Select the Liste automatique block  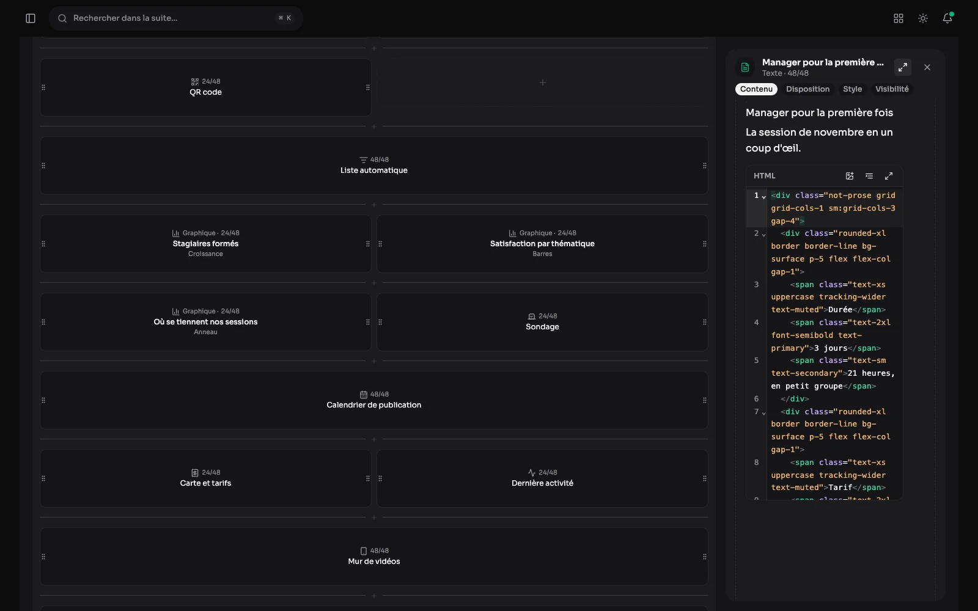coord(374,166)
